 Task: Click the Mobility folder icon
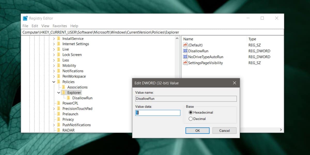59,66
